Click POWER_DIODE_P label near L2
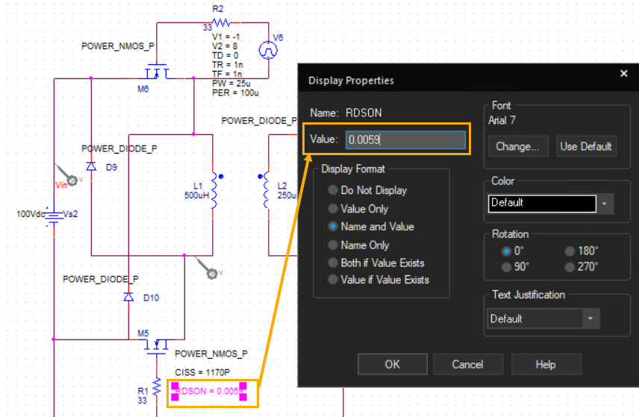Image resolution: width=639 pixels, height=417 pixels. click(x=259, y=121)
